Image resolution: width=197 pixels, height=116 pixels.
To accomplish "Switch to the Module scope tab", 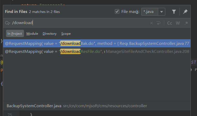I will click(32, 33).
